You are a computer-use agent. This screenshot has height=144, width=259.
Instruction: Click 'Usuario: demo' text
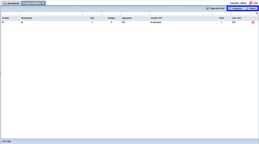238,3
